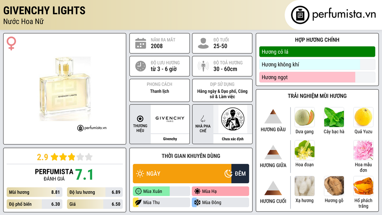Click the clock icon beside Độ lưu hương
Image resolution: width=382 pixels, height=215 pixels.
[141, 66]
